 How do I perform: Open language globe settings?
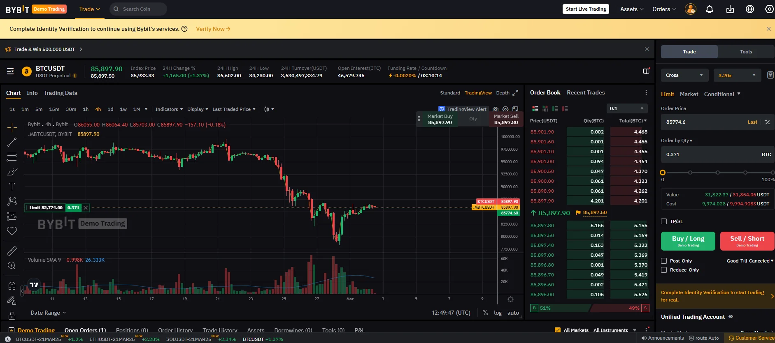click(x=750, y=9)
